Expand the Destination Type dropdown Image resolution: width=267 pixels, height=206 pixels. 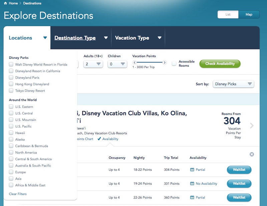pos(81,38)
